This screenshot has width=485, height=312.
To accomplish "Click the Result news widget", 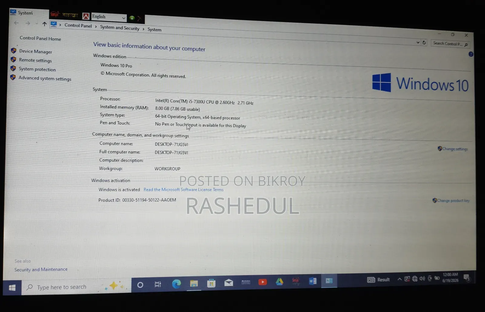I will point(378,280).
